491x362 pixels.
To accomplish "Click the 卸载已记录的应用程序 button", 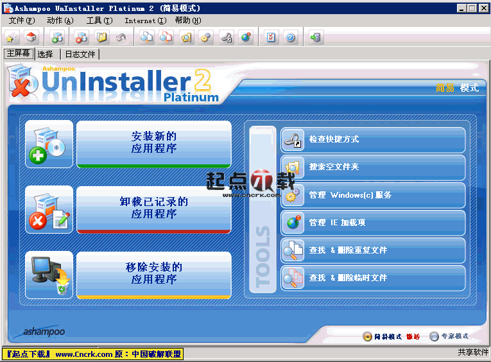I will tap(154, 209).
